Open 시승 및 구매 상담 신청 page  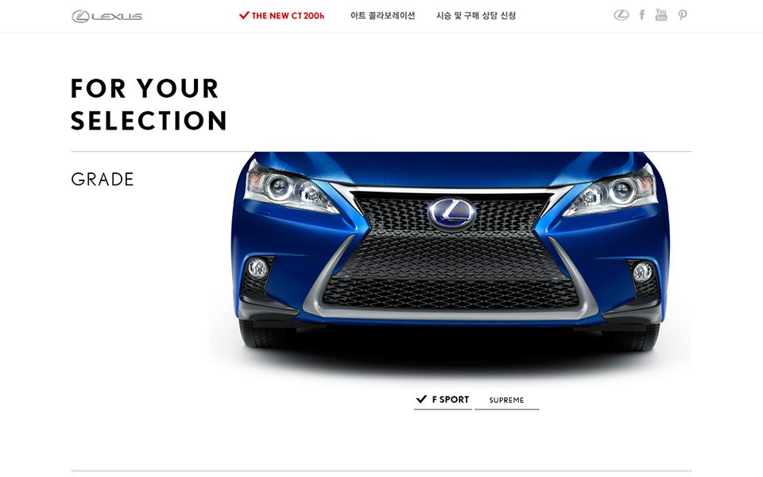coord(476,16)
